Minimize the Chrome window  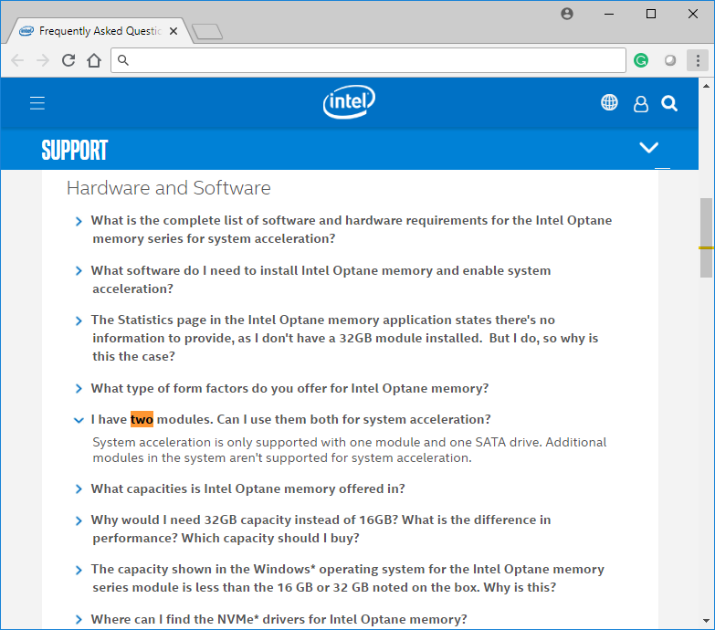coord(609,14)
